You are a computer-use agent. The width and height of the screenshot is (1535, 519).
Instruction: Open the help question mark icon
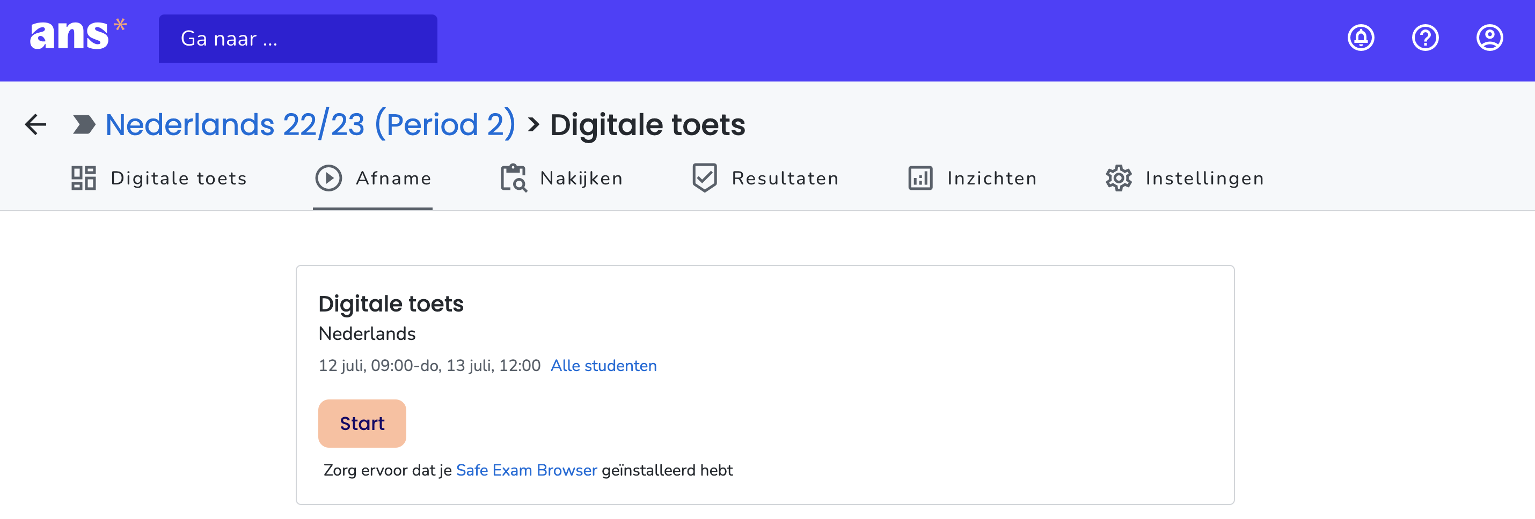1426,39
